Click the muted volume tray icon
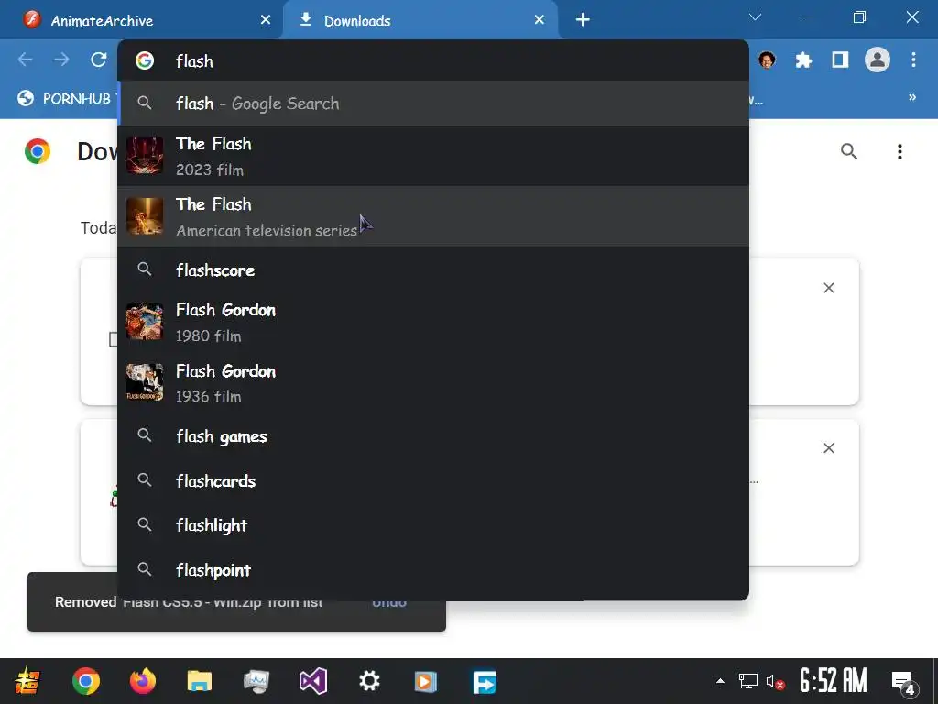 point(775,682)
